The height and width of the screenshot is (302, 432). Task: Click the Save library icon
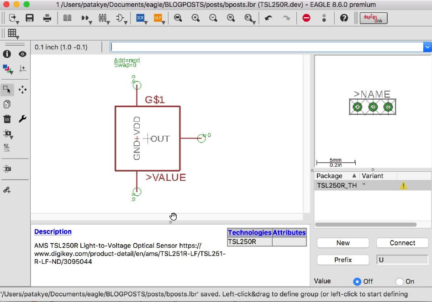coord(30,18)
